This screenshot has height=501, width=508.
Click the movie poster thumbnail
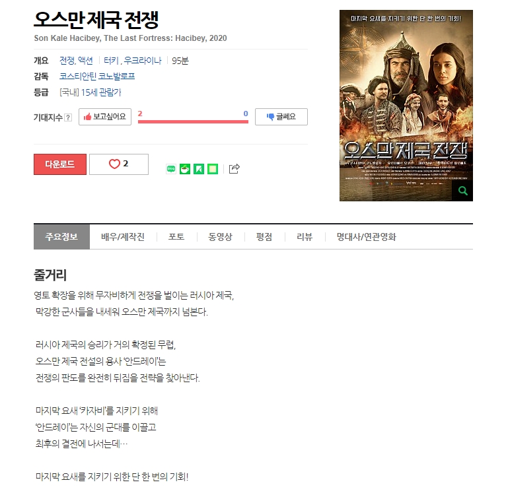[x=406, y=106]
